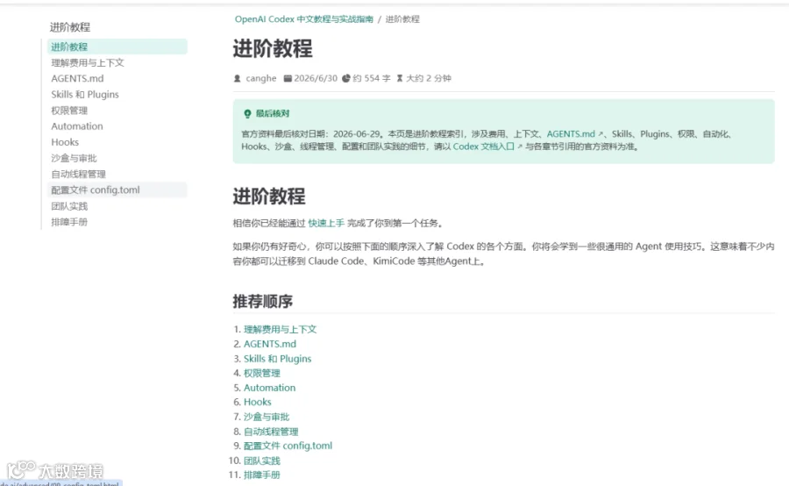
Task: Click the 大约 2 分钟 reading time
Action: [x=428, y=78]
